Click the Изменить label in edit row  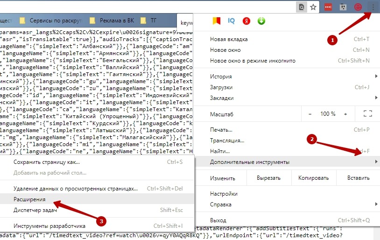[x=223, y=178]
